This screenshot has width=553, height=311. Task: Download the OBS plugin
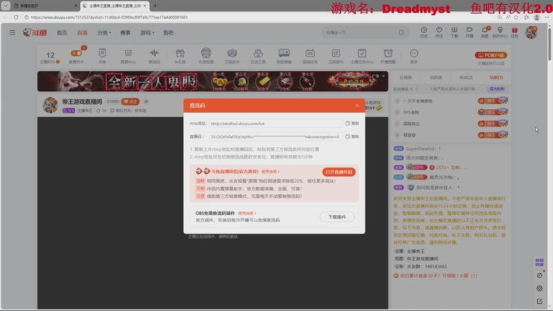coord(337,217)
